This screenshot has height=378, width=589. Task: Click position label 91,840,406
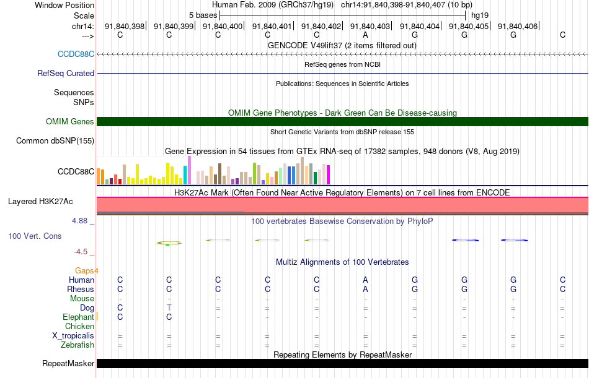(x=518, y=26)
